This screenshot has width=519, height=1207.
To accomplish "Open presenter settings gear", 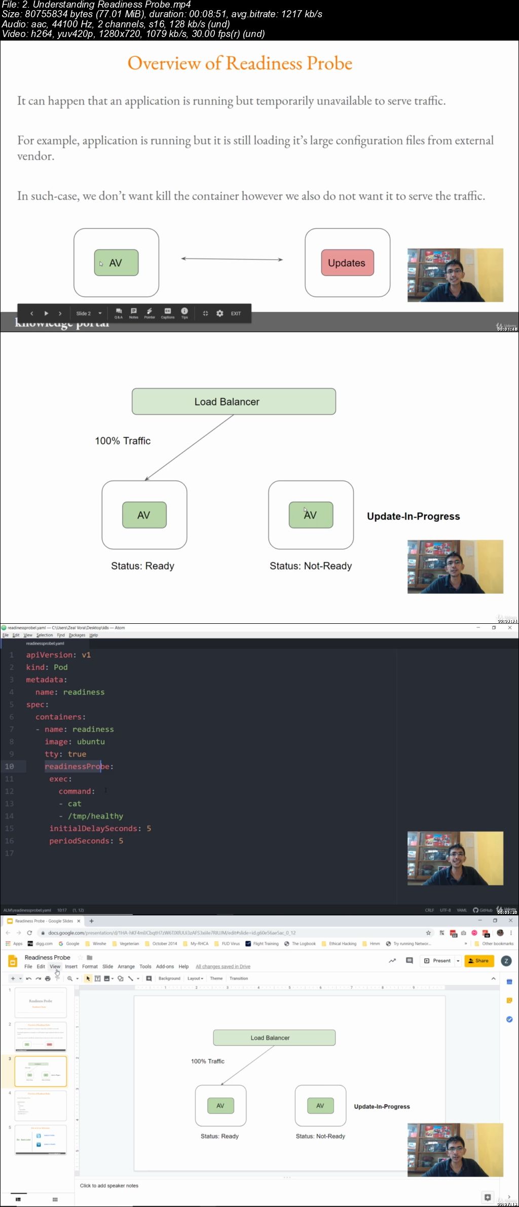I will pos(220,313).
